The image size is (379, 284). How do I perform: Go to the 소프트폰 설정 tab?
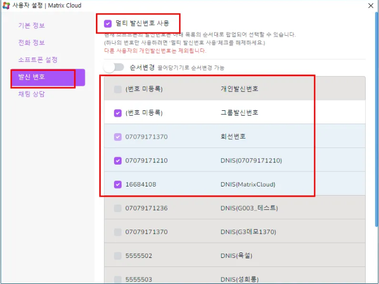pyautogui.click(x=38, y=60)
